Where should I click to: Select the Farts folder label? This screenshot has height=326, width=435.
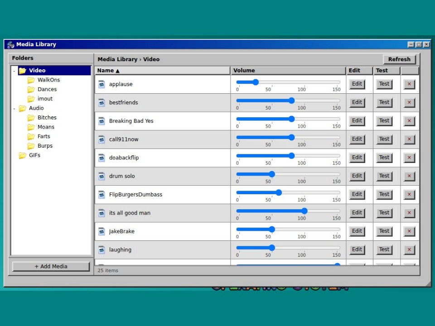(44, 136)
